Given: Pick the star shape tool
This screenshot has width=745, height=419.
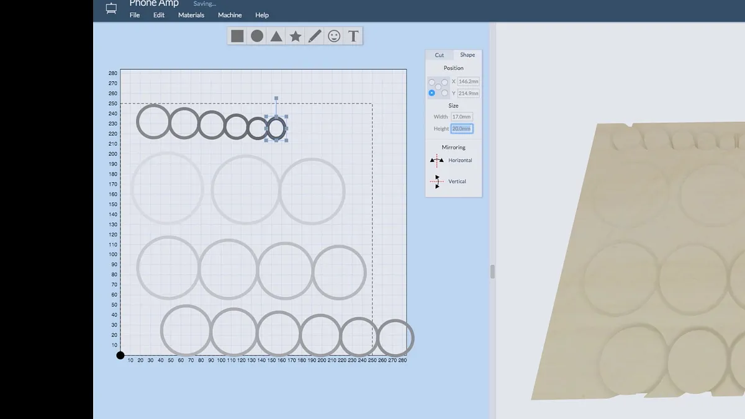Looking at the screenshot, I should click(x=296, y=36).
